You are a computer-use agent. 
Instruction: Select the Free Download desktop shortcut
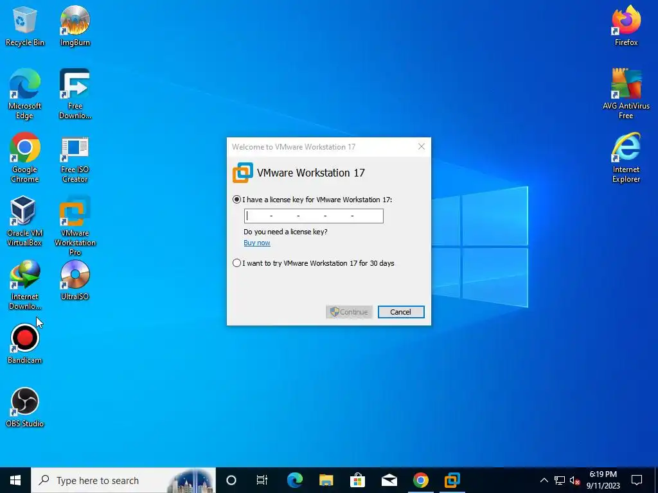[75, 94]
